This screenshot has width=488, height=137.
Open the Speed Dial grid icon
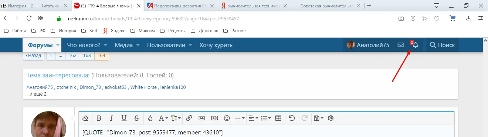(41, 18)
